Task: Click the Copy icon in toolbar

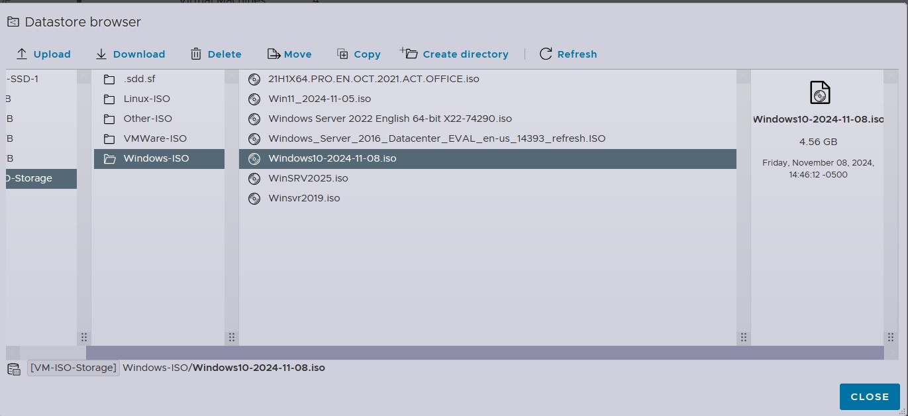Action: click(342, 54)
